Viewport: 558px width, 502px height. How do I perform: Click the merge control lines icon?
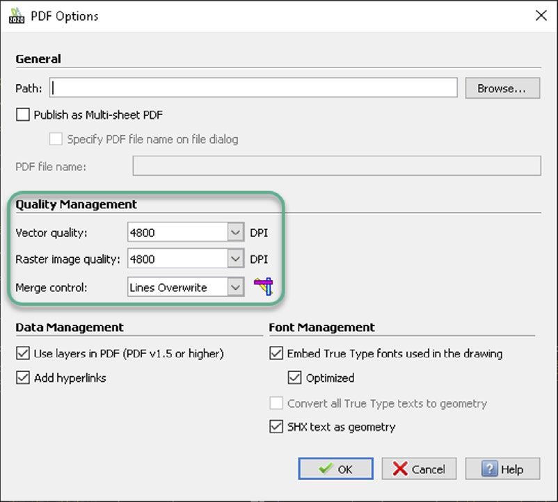tap(264, 286)
